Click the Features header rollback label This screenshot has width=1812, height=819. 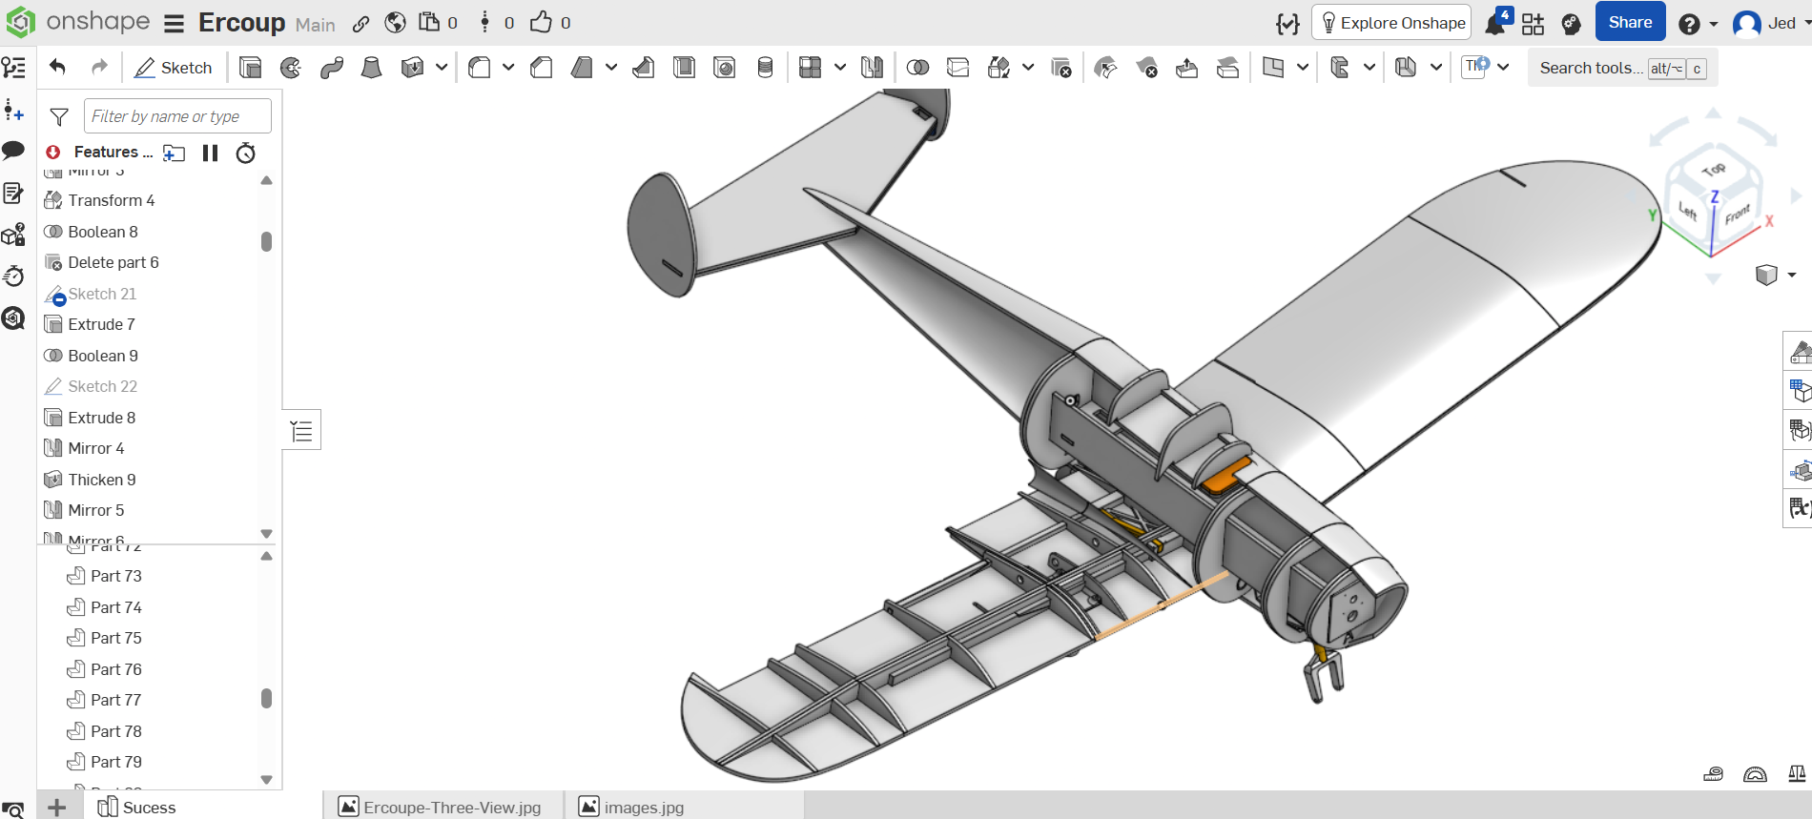113,152
